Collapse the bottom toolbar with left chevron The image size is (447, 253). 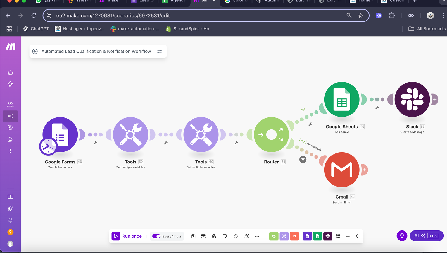pos(357,236)
